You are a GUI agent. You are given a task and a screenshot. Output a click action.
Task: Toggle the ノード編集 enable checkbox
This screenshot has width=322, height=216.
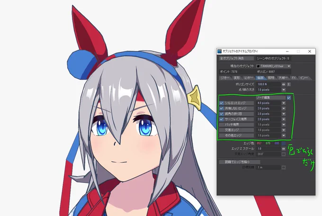click(x=289, y=98)
